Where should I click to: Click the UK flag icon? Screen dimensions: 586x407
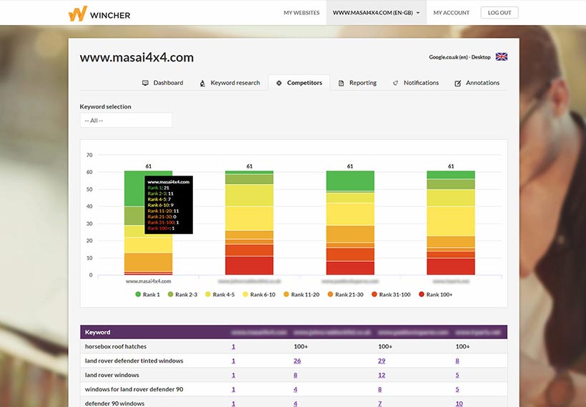[x=501, y=56]
